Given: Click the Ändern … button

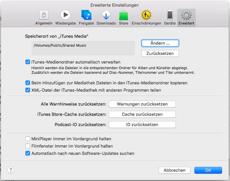Looking at the screenshot, I should (x=160, y=43).
